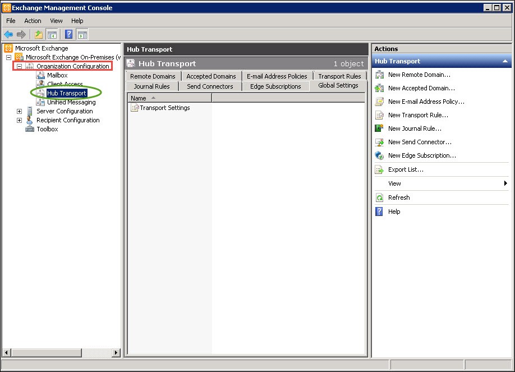The height and width of the screenshot is (372, 515).
Task: Switch to the E-mail Address Policies tab
Action: coord(277,76)
